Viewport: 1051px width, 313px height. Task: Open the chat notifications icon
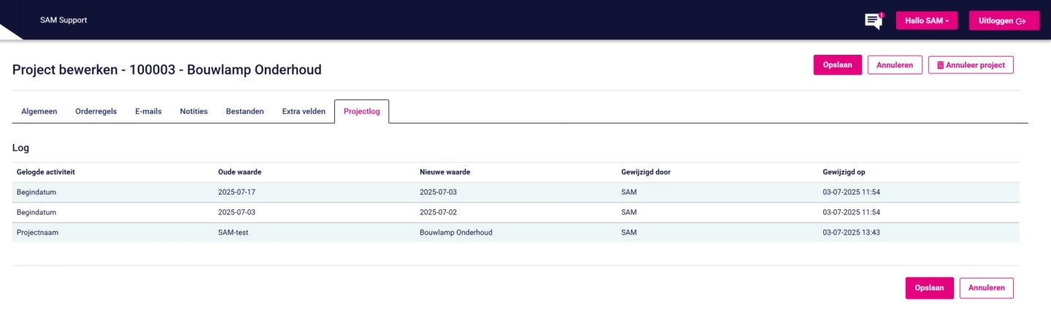pos(873,21)
